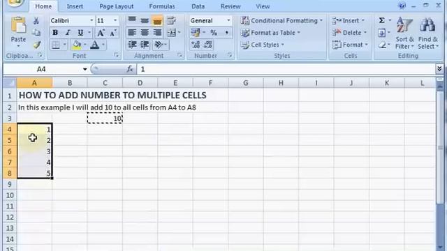Image resolution: width=447 pixels, height=251 pixels.
Task: Click the Cut scissors icon
Action: point(36,21)
